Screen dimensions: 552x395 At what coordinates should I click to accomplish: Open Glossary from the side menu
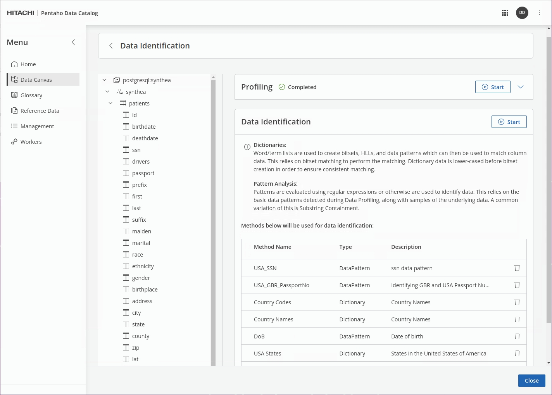[x=31, y=95]
